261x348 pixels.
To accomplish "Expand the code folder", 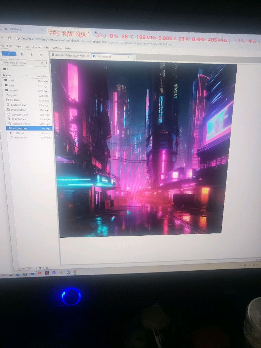I will coord(11,80).
